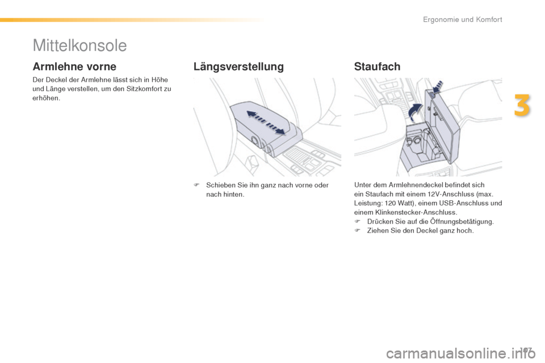Select the line "nach hinten."
545x363 pixels.
pos(225,195)
